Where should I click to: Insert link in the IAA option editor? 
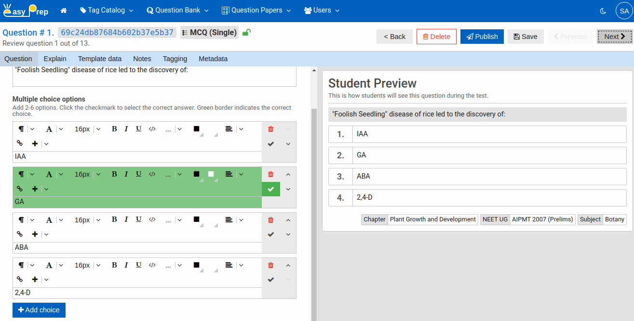20,143
